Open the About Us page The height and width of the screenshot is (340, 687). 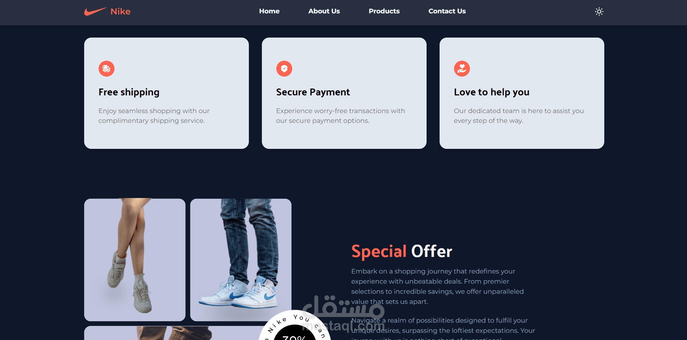click(324, 11)
